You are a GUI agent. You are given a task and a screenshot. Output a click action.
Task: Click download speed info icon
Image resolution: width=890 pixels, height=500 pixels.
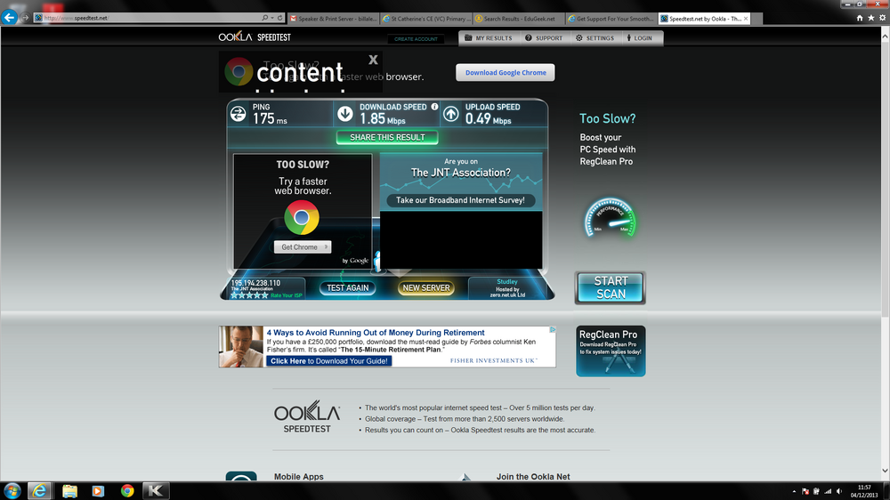tap(435, 107)
